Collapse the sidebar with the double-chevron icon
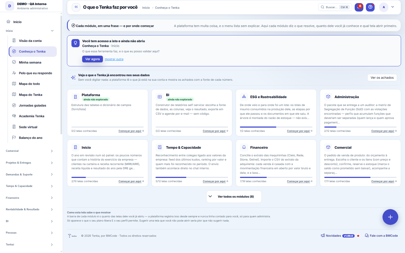 click(76, 7)
